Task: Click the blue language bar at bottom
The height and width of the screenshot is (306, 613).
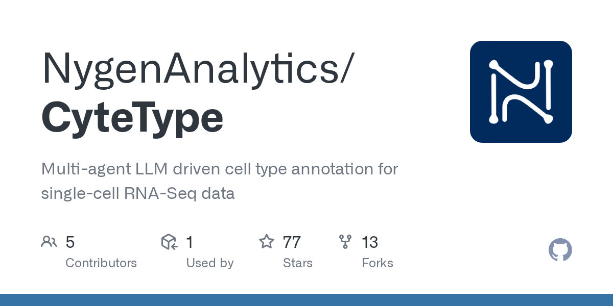Action: 306,300
